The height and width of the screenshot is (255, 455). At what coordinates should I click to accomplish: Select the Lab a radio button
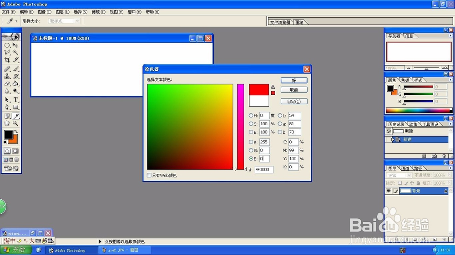tap(280, 123)
